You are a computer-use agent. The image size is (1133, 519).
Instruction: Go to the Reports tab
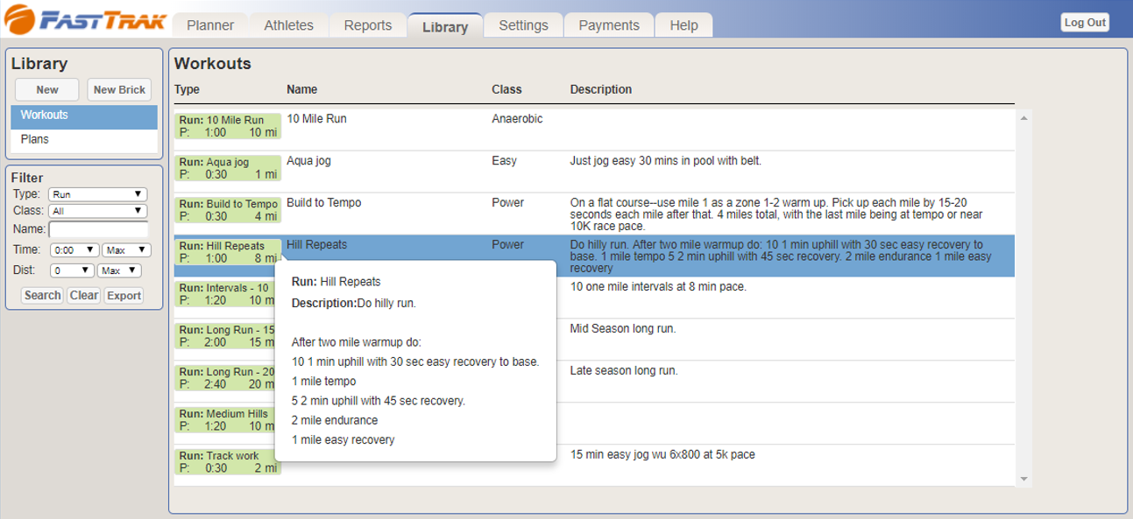(368, 25)
